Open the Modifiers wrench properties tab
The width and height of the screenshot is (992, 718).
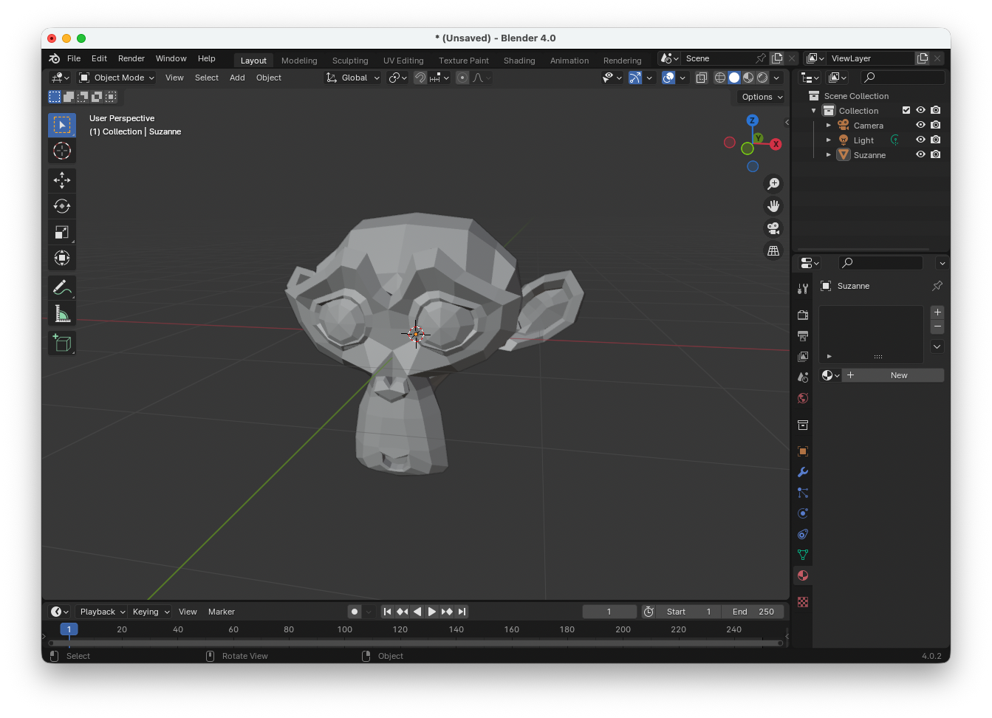click(x=803, y=472)
